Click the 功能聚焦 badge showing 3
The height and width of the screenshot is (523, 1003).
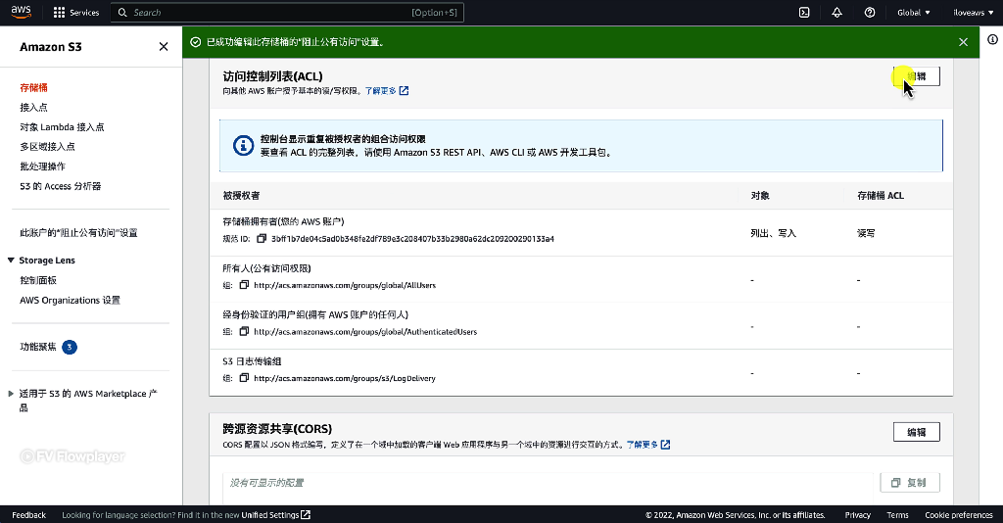70,347
